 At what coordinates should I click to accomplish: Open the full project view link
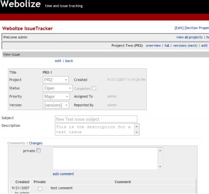(167, 45)
